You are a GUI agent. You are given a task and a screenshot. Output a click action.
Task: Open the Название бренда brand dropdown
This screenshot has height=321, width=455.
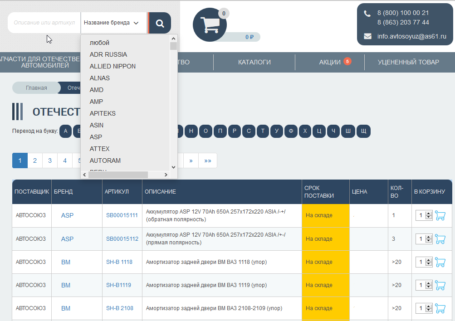click(111, 23)
